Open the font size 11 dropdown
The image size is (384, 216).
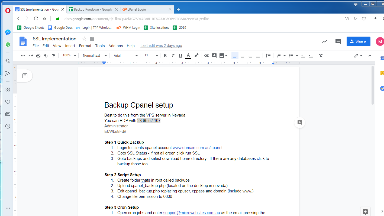coord(151,56)
